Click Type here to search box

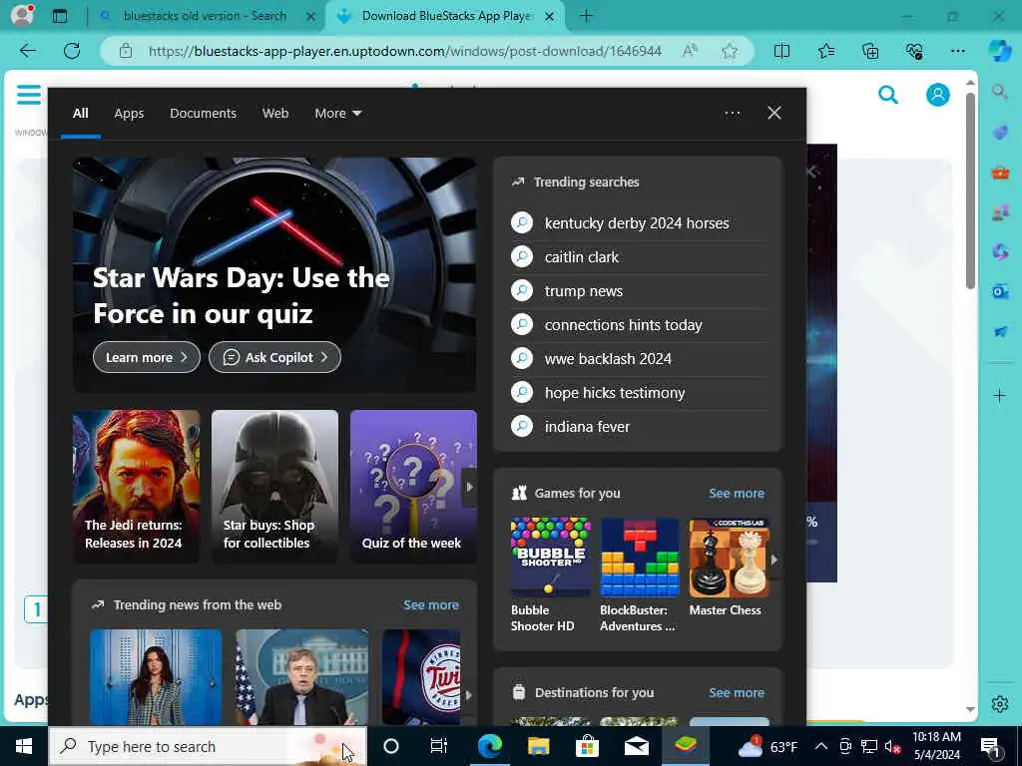[x=208, y=746]
